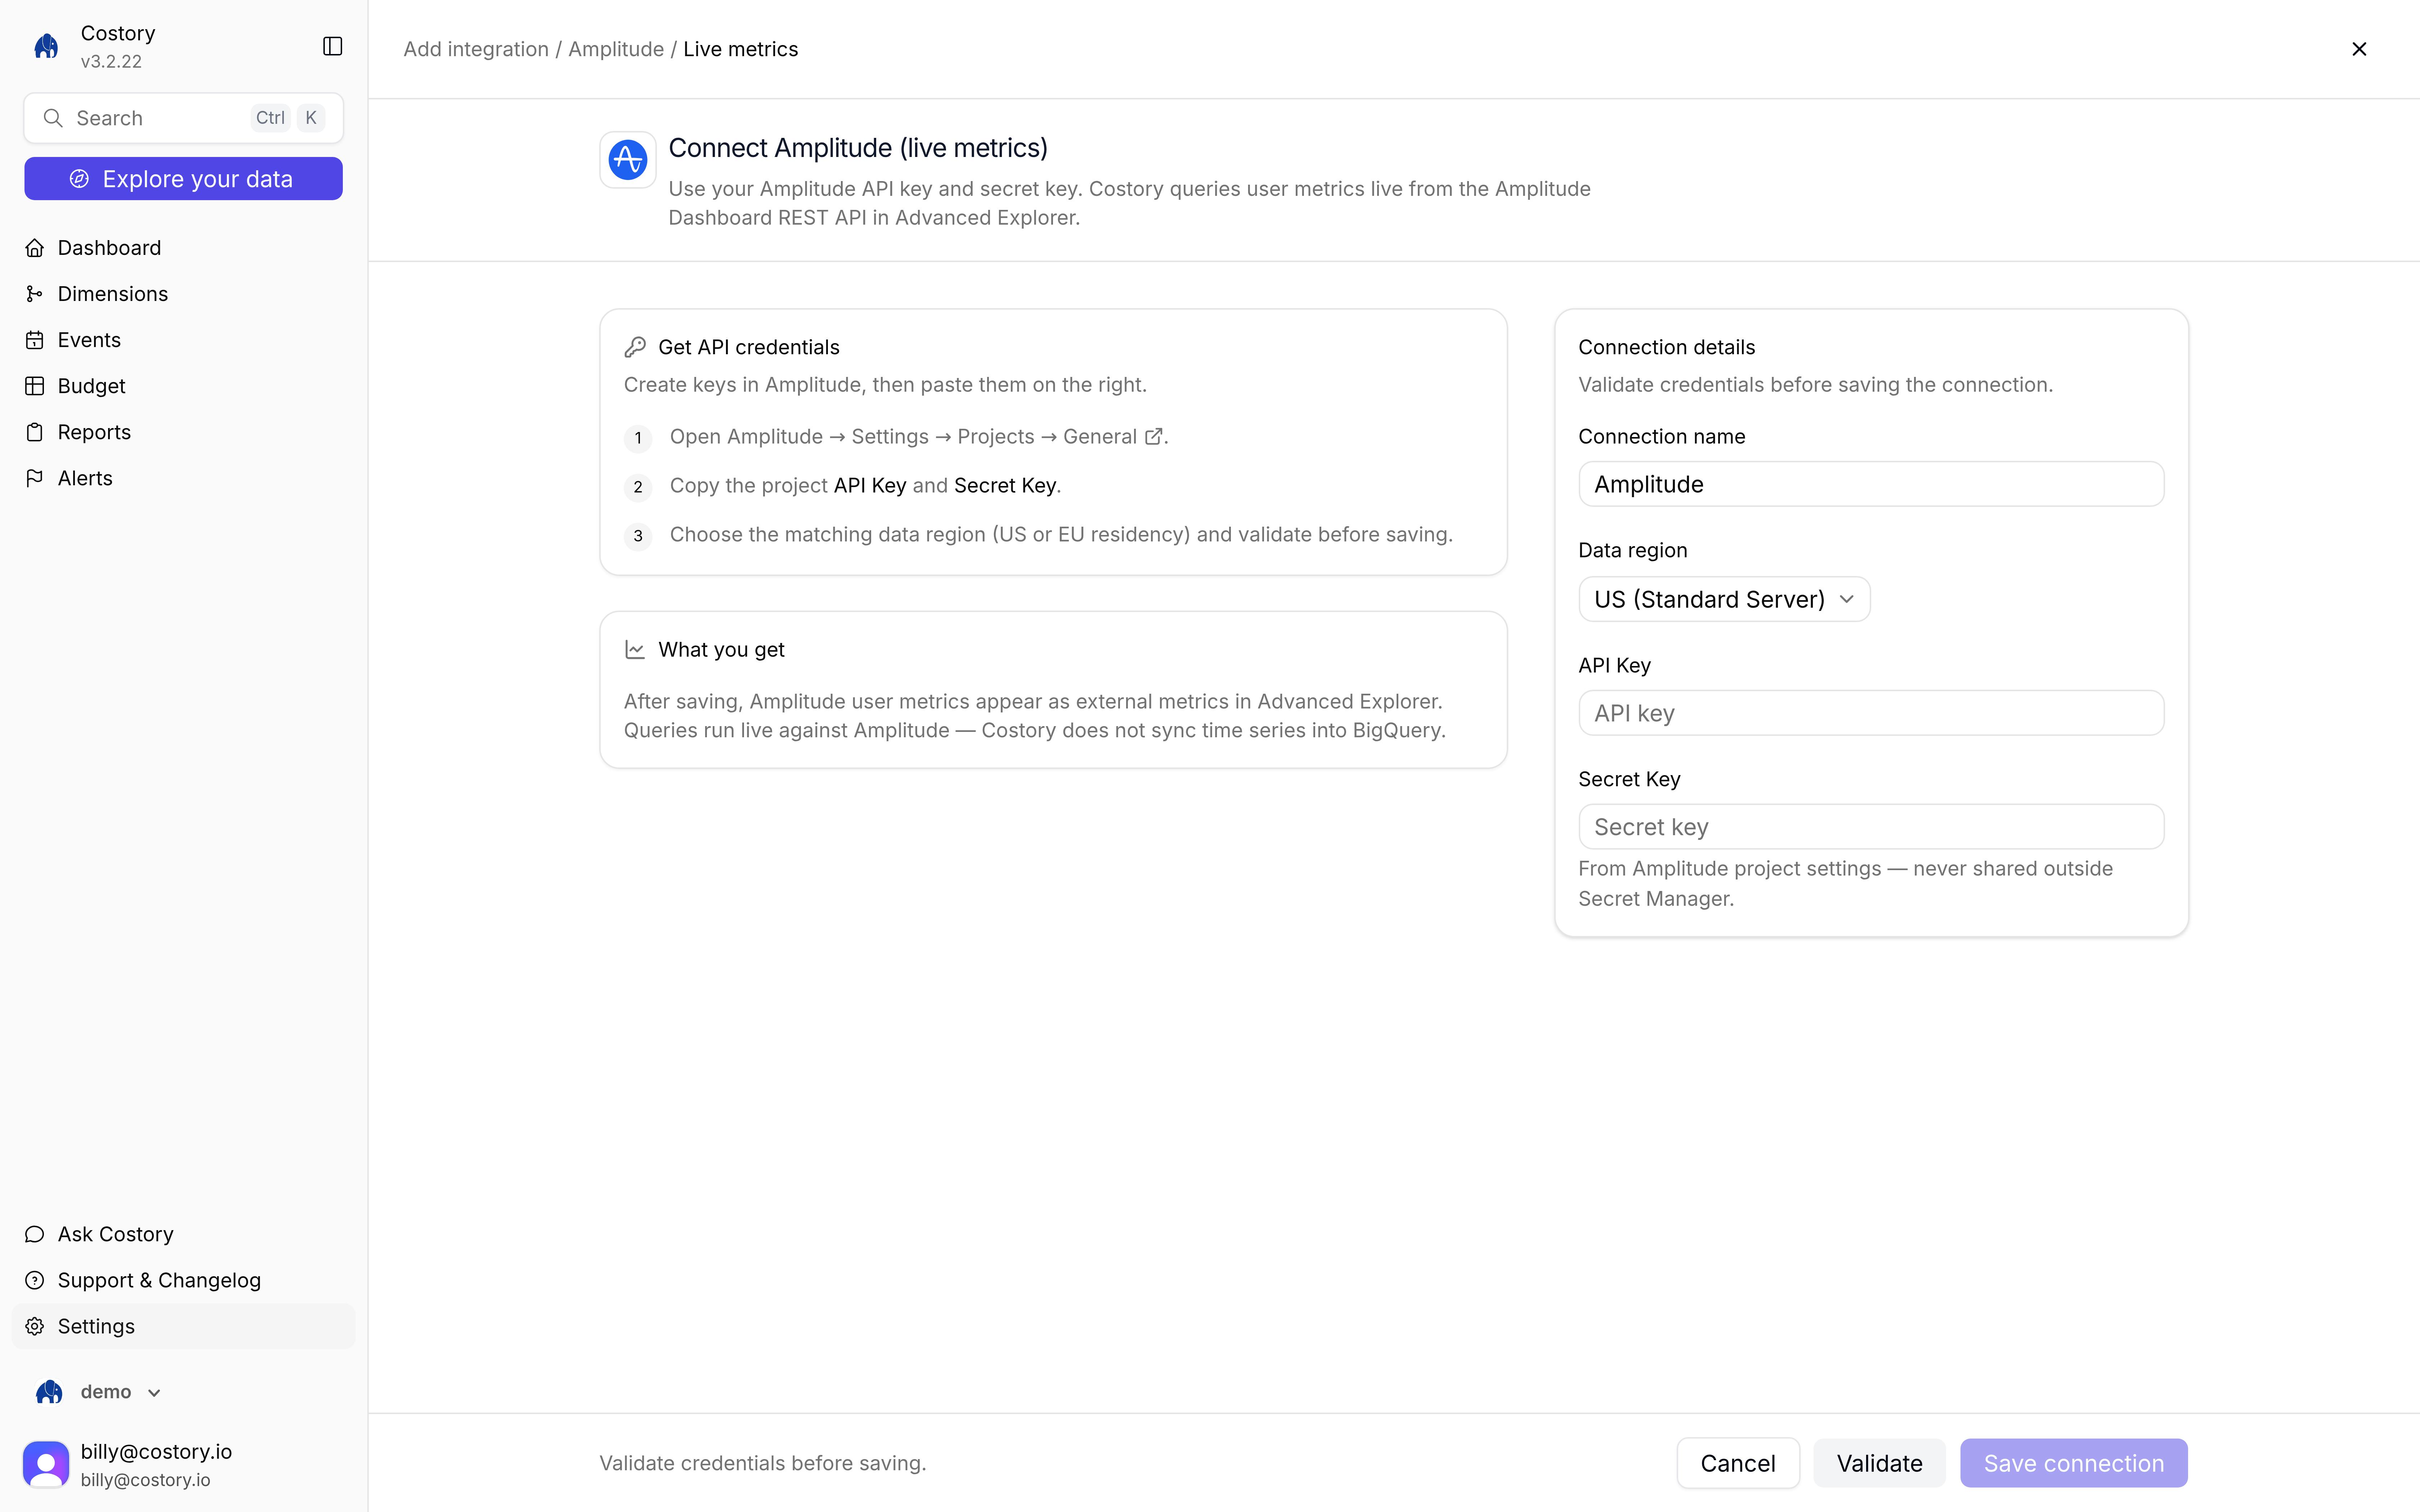Click the Live metrics breadcrumb text
Screen dimensions: 2420x1512
[x=741, y=49]
